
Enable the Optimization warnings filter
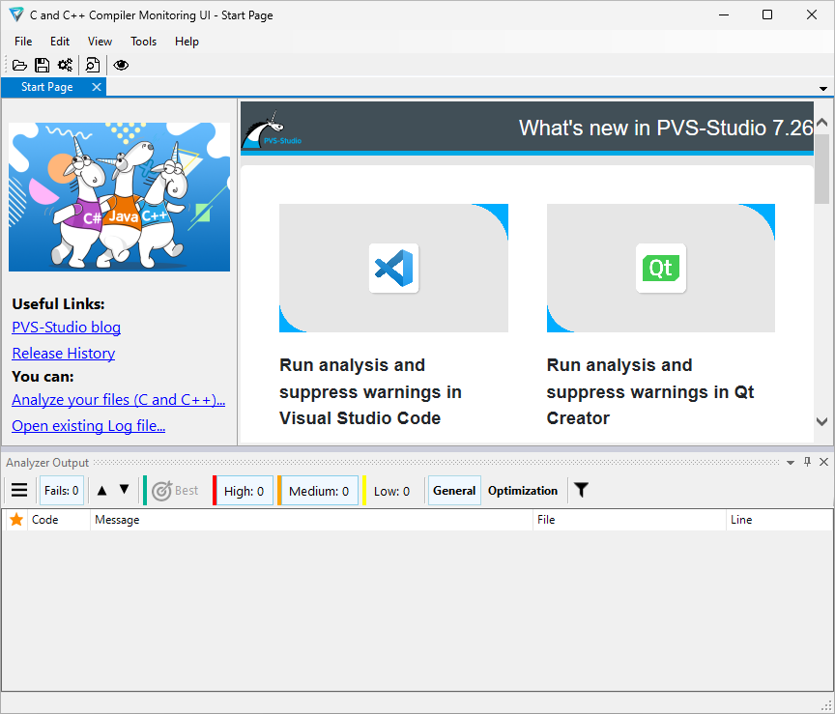(522, 490)
